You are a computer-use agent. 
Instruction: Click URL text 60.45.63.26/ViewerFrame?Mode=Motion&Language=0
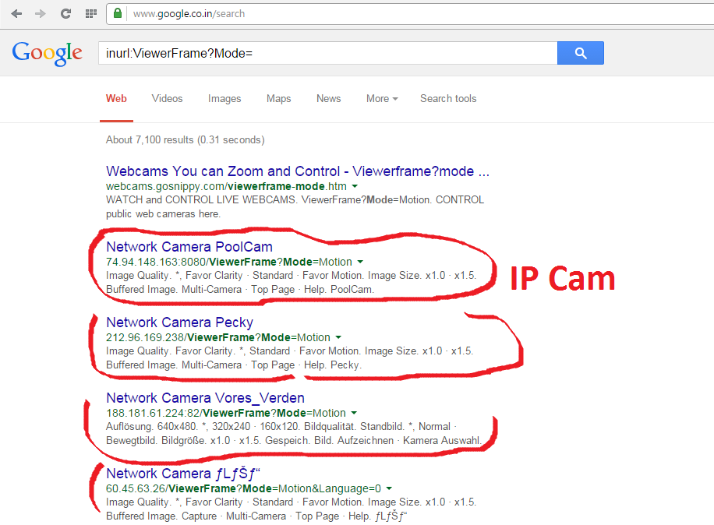[x=244, y=488]
